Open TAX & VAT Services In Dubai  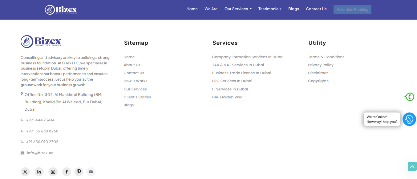tap(238, 65)
